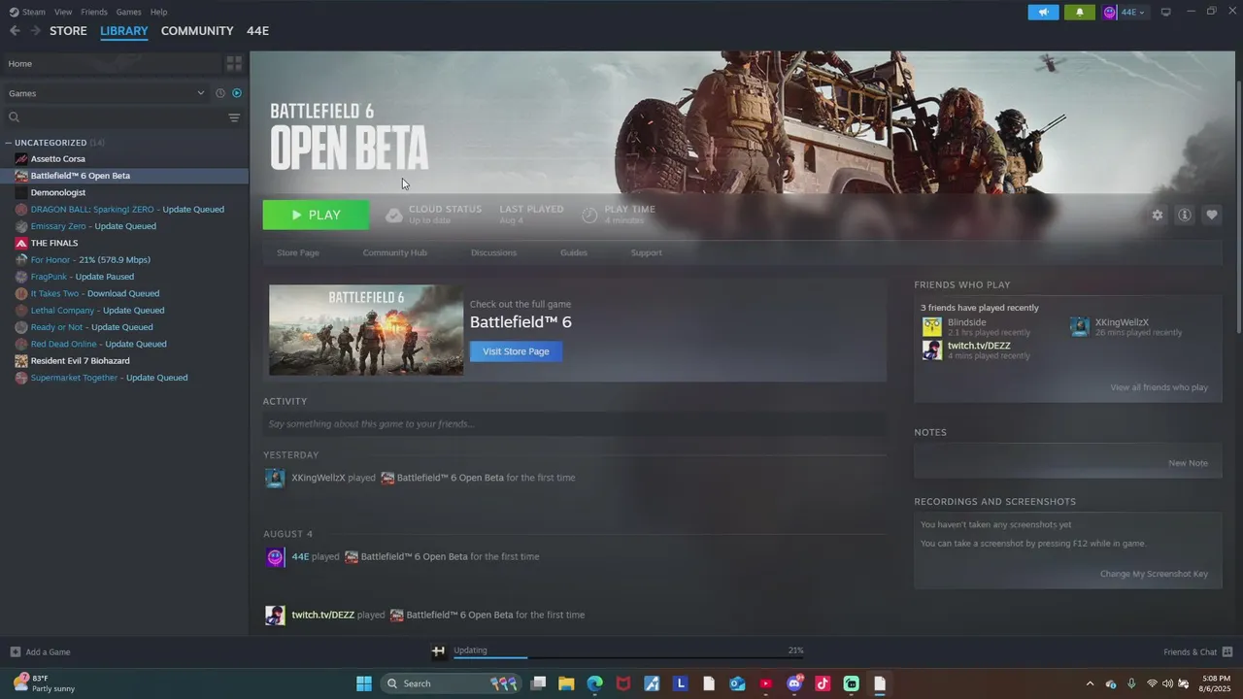Open the View menu
The image size is (1243, 699).
[x=63, y=12]
